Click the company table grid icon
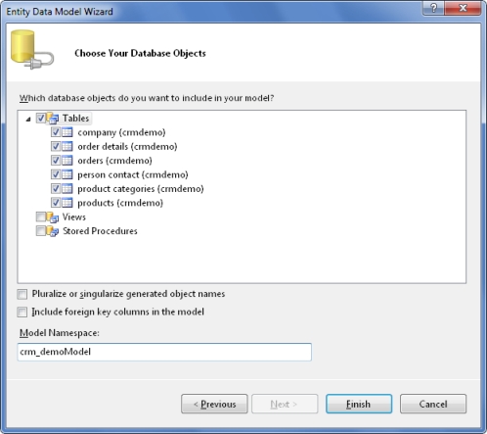Viewport: 487px width, 434px height. [x=67, y=132]
